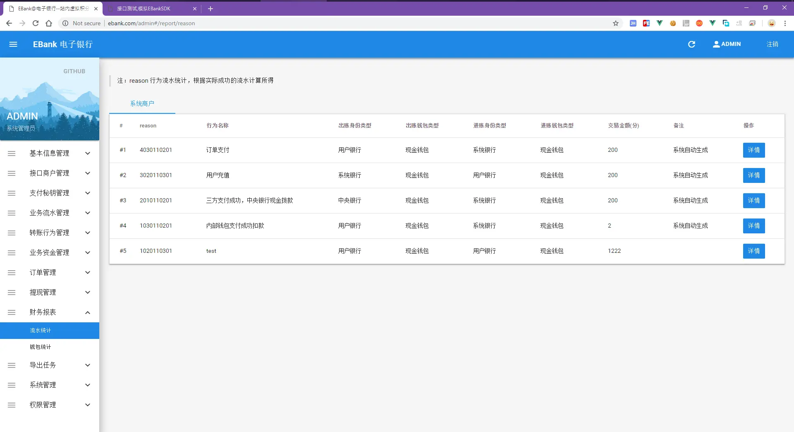
Task: Expand 基本信息管理 with its chevron
Action: pyautogui.click(x=88, y=154)
